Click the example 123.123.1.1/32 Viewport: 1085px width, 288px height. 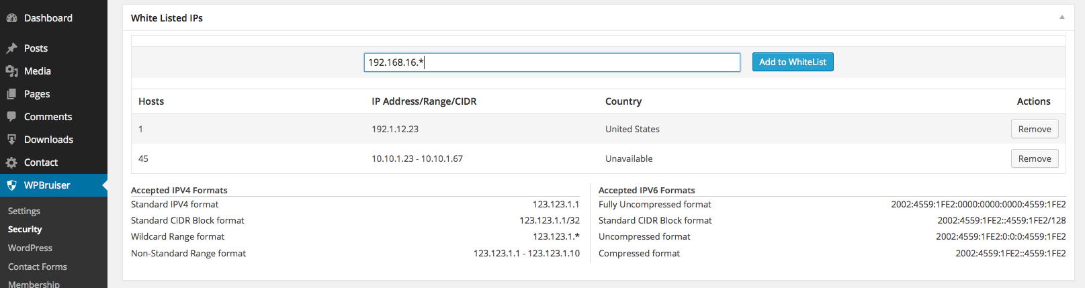[x=550, y=220]
